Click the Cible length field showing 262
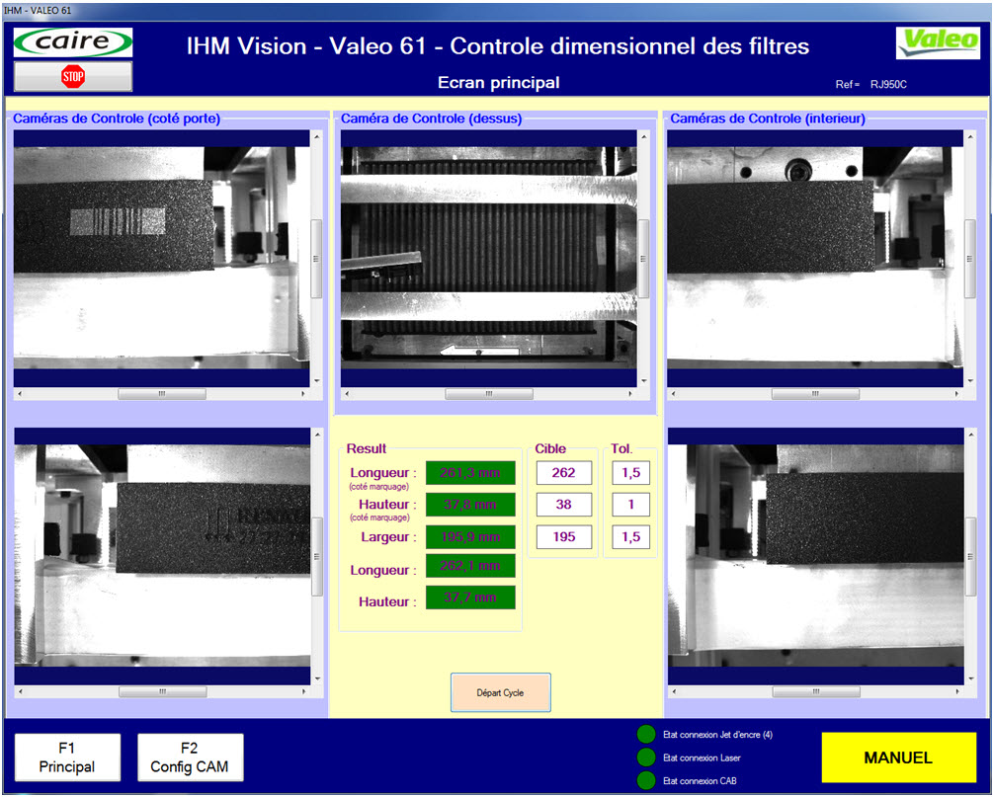This screenshot has width=993, height=797. click(x=563, y=473)
